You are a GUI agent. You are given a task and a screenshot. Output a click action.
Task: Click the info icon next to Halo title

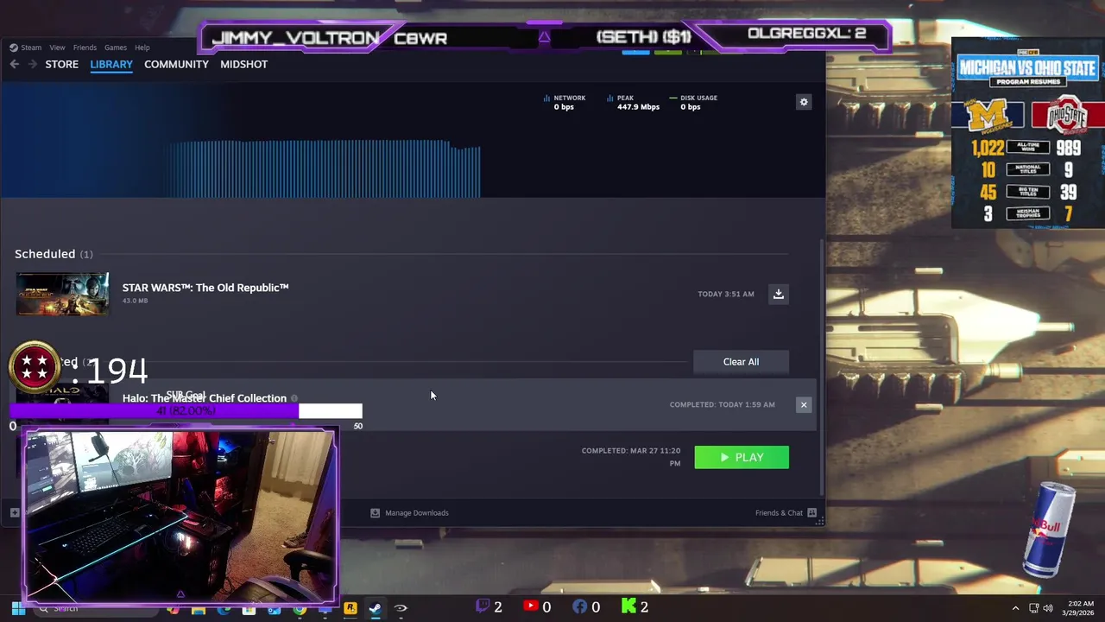tap(294, 398)
